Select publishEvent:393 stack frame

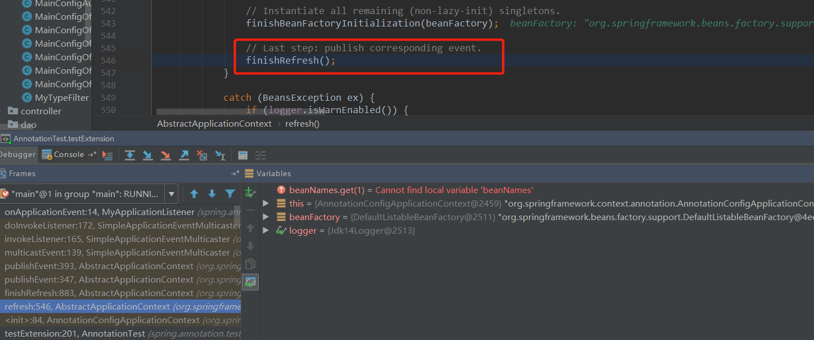coord(120,266)
